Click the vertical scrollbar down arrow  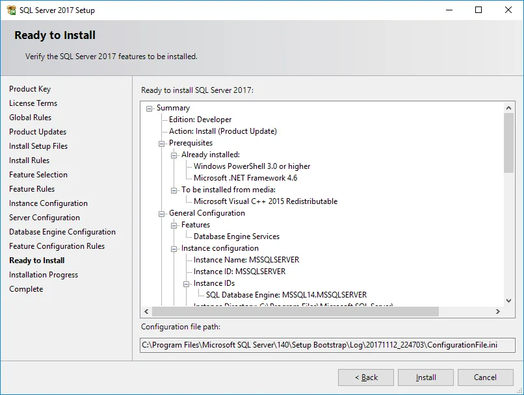508,301
